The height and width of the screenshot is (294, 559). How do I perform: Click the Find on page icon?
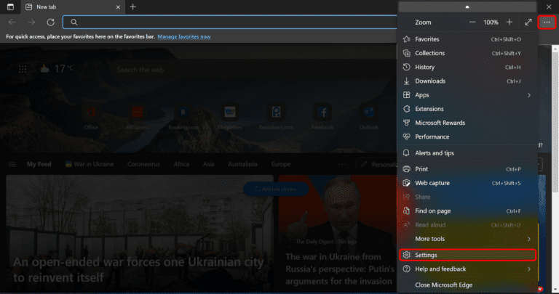[x=406, y=211]
